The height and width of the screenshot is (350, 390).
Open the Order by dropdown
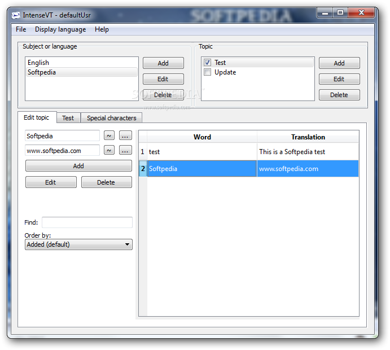pyautogui.click(x=78, y=244)
